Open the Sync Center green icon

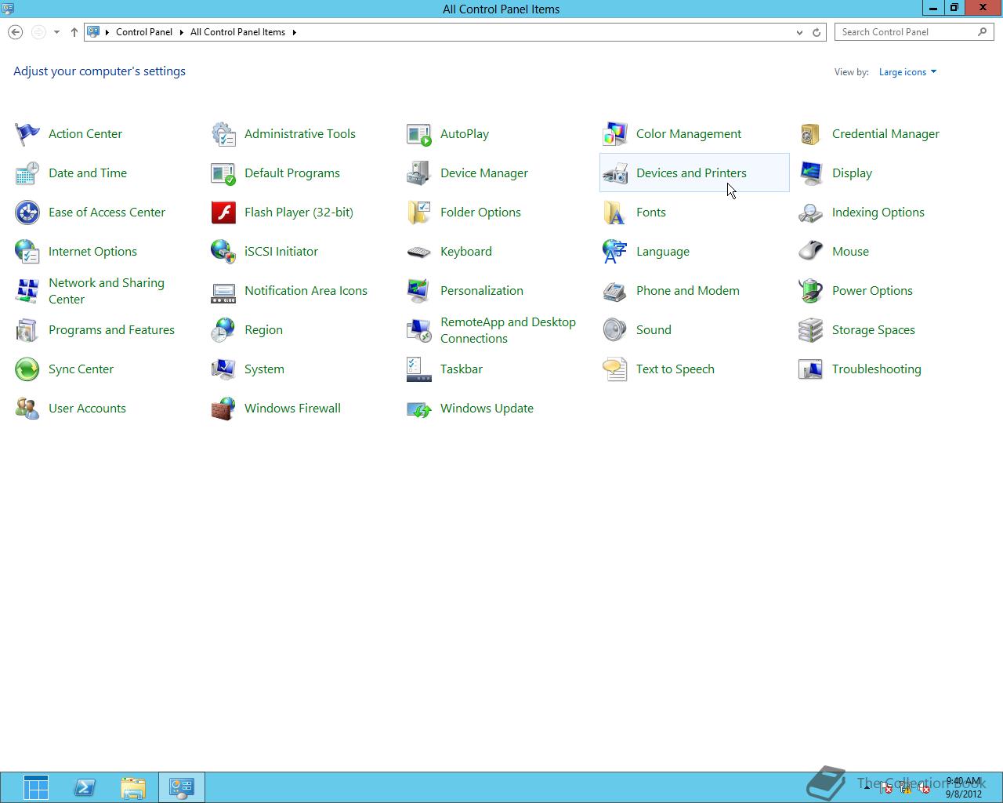click(x=27, y=369)
